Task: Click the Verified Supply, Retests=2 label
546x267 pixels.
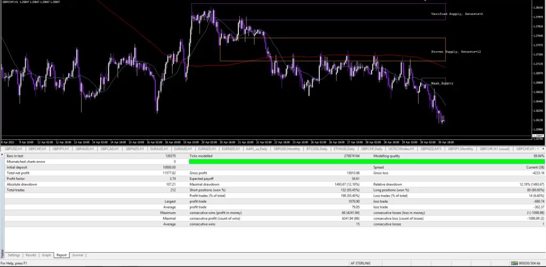Action: (x=456, y=13)
